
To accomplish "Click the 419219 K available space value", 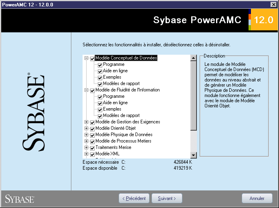I will 183,168.
